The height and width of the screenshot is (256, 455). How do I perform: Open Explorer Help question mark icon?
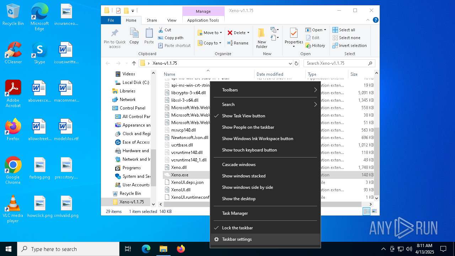(375, 20)
